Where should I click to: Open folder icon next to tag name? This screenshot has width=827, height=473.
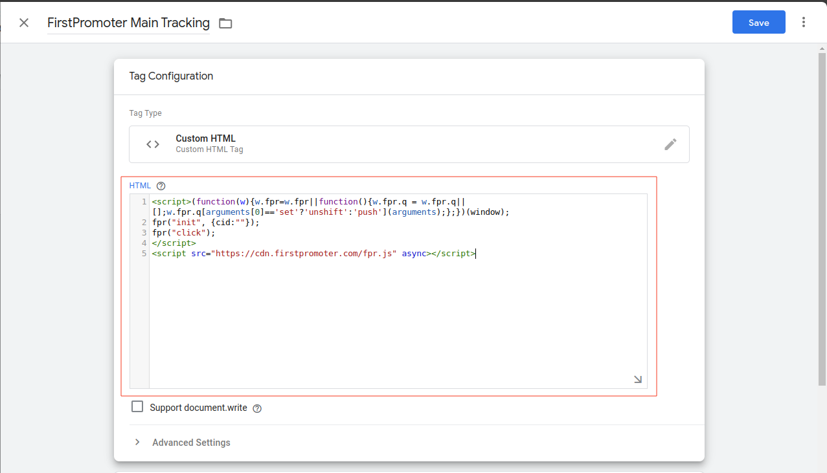(225, 23)
